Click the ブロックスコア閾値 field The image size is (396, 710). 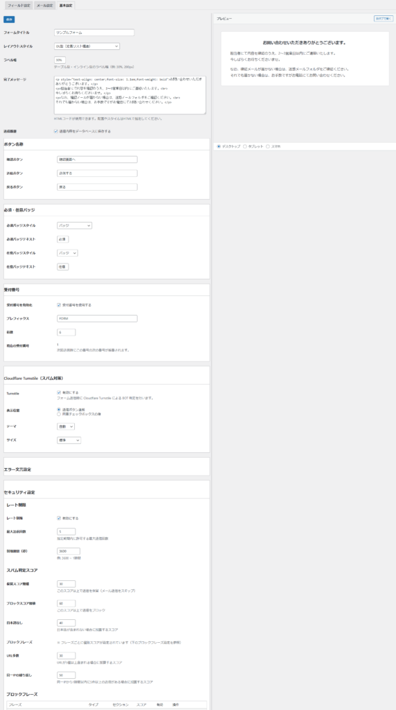click(x=66, y=604)
